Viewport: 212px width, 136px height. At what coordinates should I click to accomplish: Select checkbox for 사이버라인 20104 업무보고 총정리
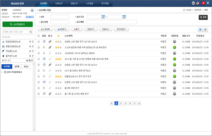tap(39, 53)
